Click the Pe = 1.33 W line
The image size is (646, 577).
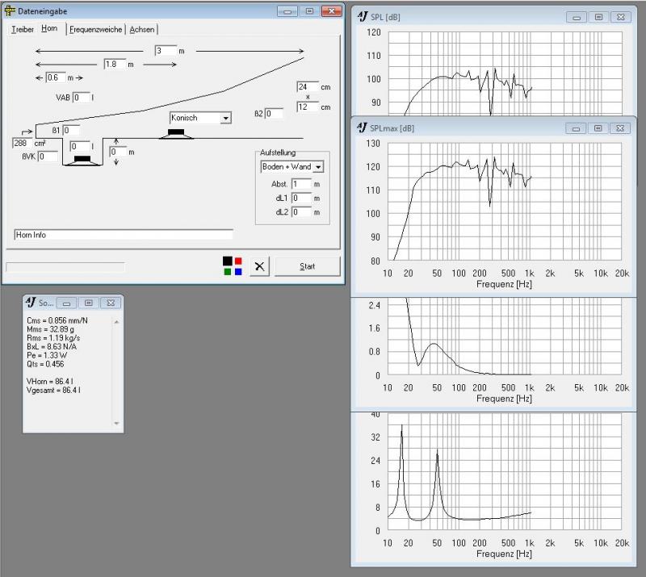[47, 355]
